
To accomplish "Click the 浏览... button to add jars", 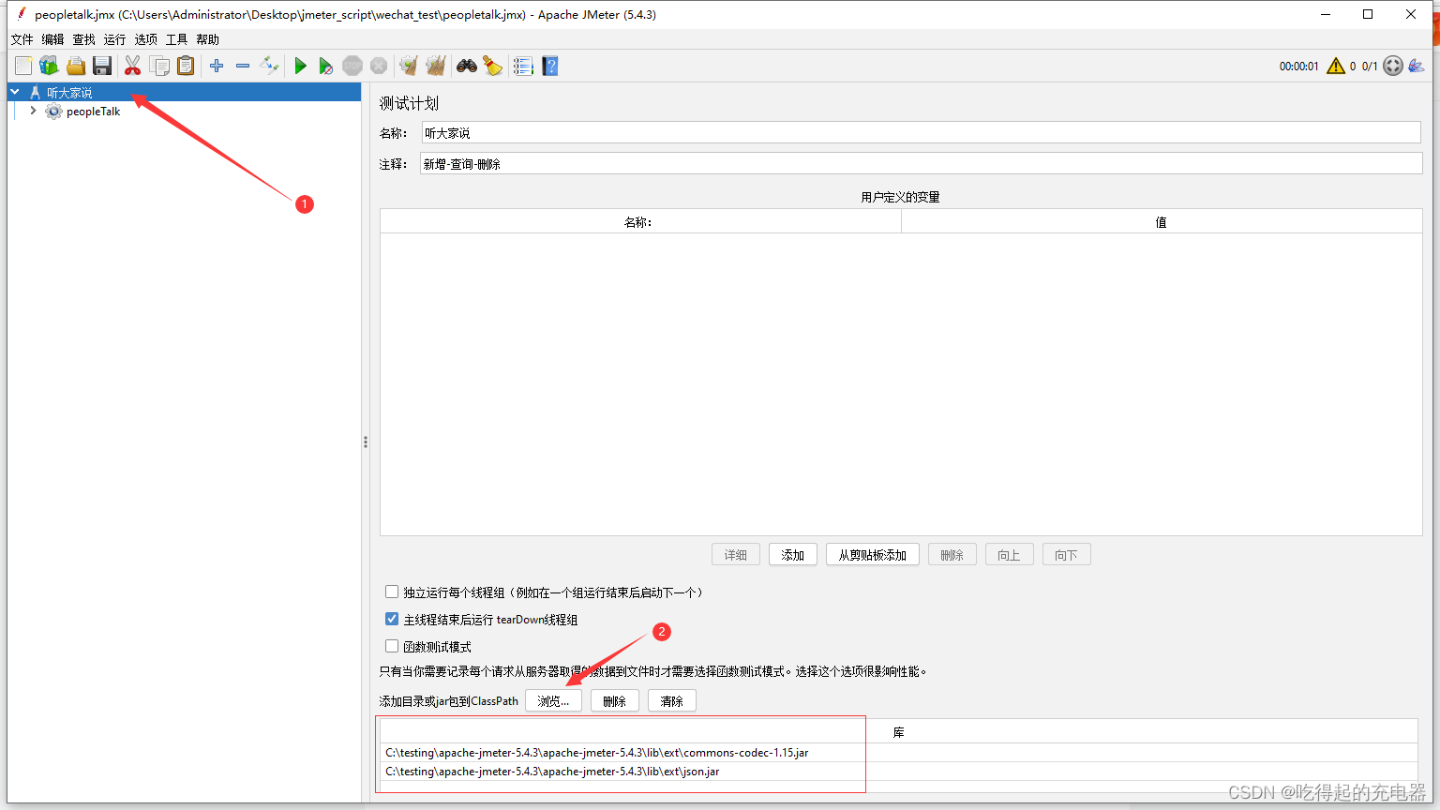I will pyautogui.click(x=553, y=700).
